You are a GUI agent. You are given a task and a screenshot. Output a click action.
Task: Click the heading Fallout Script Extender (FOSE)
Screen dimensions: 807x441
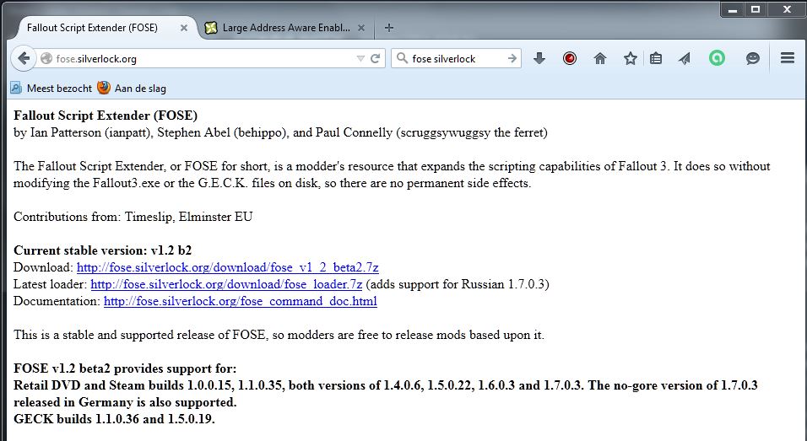pyautogui.click(x=106, y=116)
